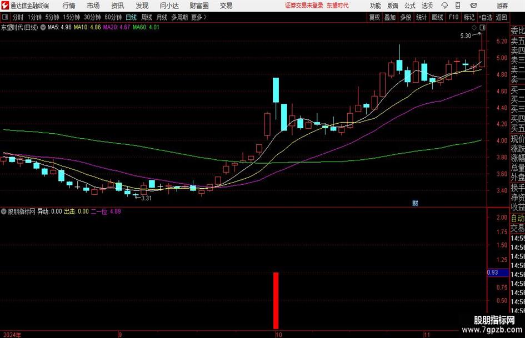Open the 财富圈 menu
This screenshot has width=525, height=338.
[199, 6]
